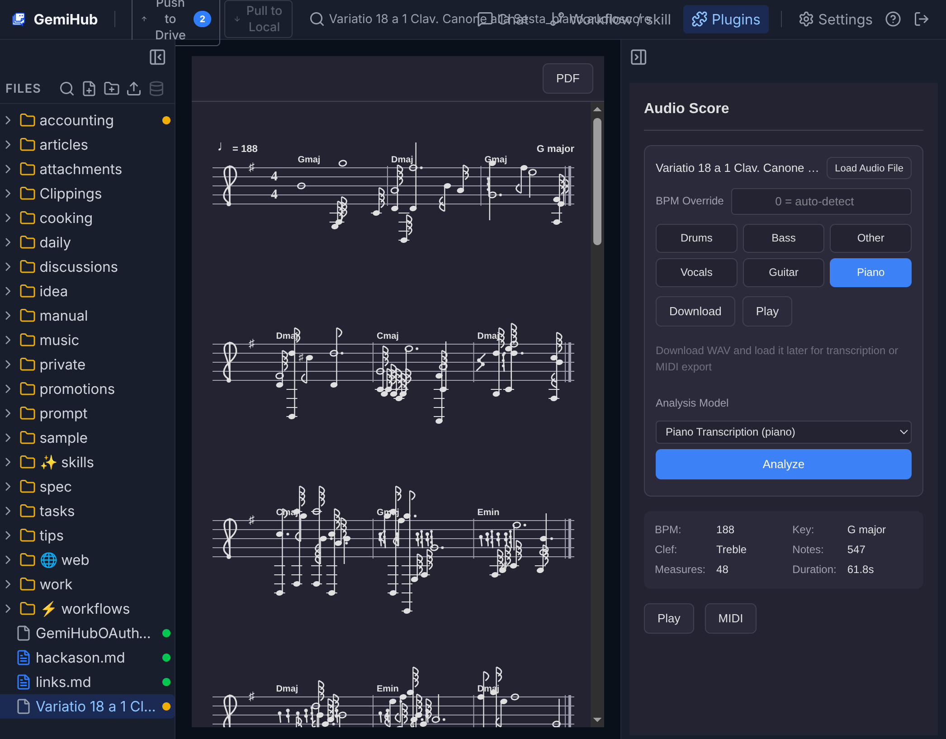Switch to the Vocals stem

696,272
